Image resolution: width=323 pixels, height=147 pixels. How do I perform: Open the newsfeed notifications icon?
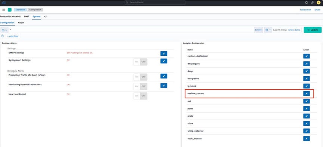[312, 3]
